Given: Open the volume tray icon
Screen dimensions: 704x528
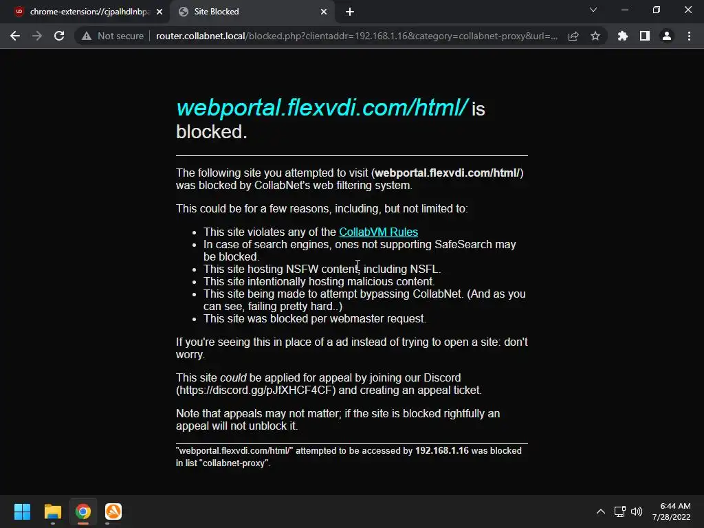Looking at the screenshot, I should tap(637, 511).
